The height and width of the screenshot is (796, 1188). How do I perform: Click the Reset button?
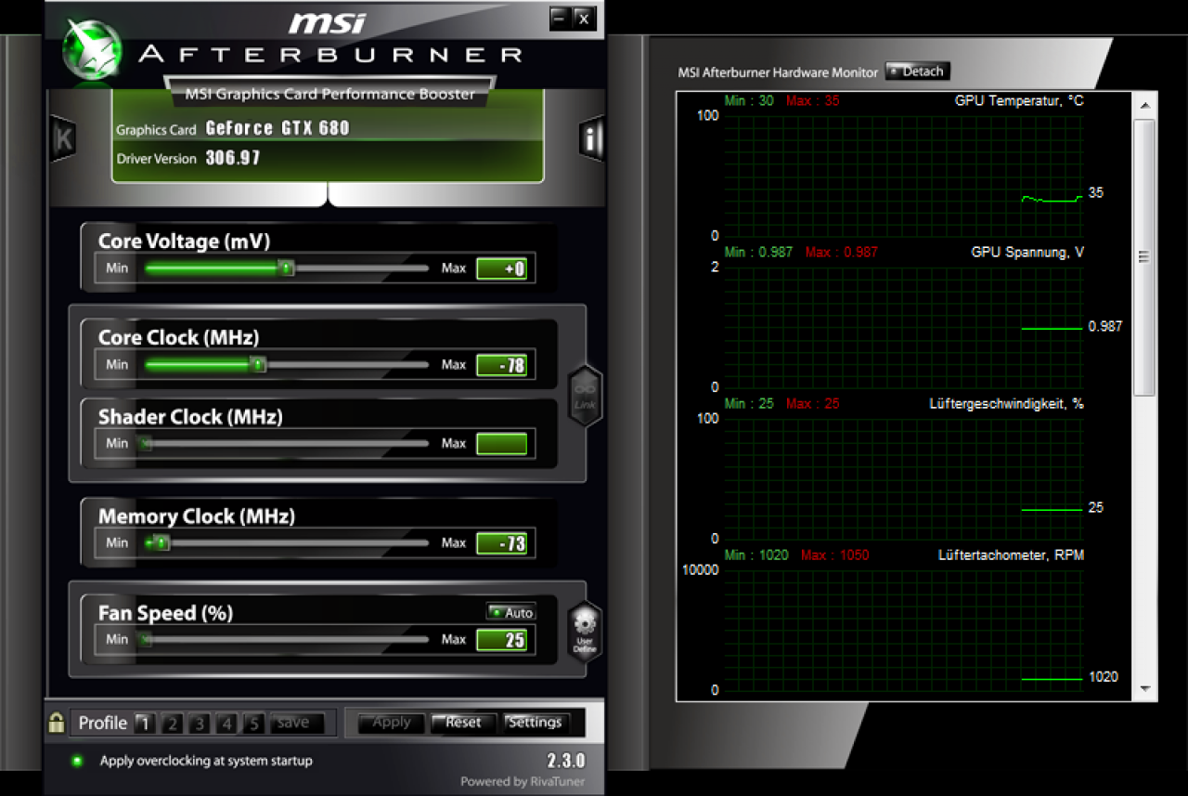[x=463, y=723]
